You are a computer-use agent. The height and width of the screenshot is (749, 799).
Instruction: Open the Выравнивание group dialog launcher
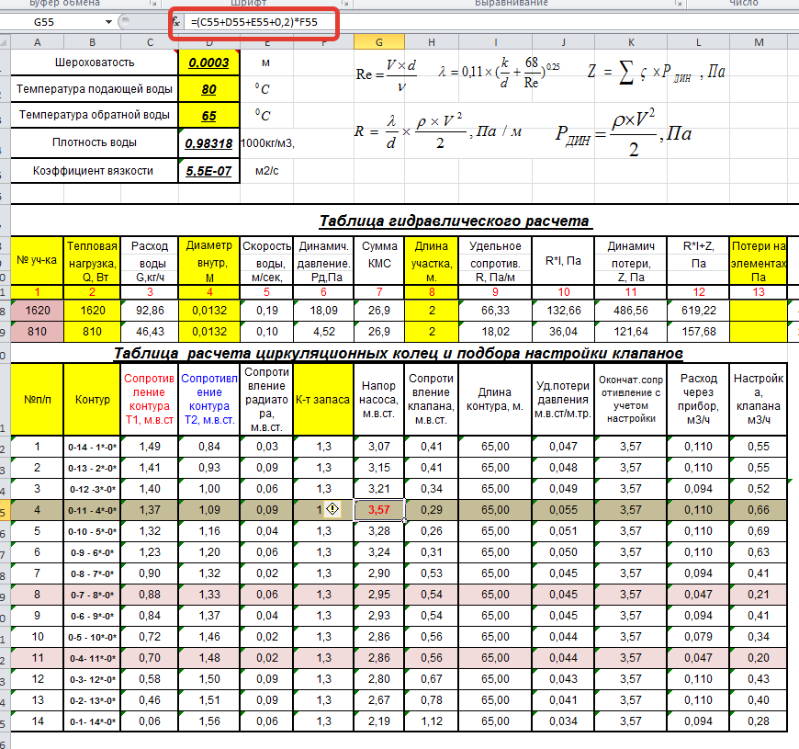click(679, 3)
